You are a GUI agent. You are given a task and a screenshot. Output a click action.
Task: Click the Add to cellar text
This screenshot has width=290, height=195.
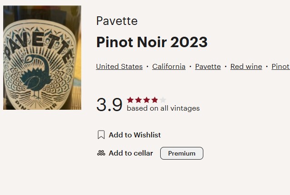[131, 153]
